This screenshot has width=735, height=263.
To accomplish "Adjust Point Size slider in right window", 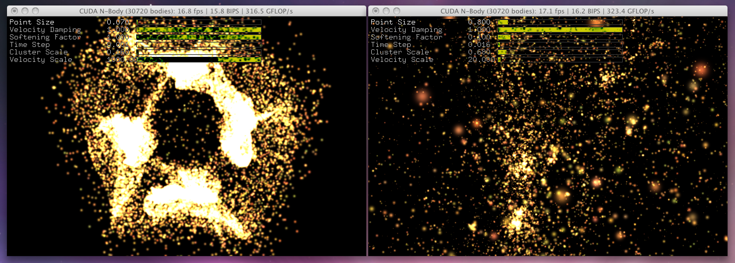I will coord(560,22).
